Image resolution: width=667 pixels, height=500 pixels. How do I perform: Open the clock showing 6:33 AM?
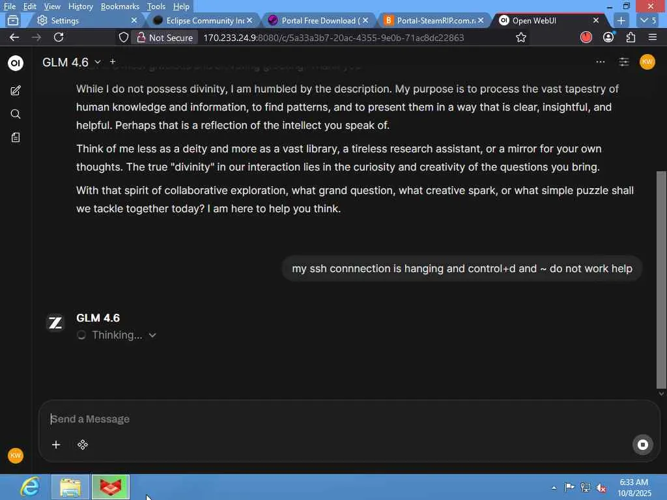(x=634, y=488)
